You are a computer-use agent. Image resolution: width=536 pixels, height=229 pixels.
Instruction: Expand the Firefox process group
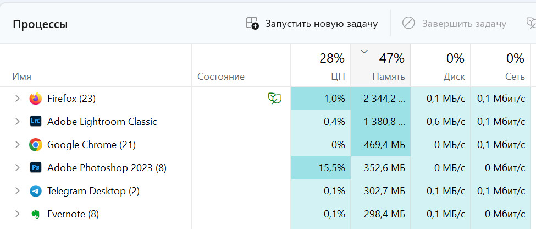[17, 99]
